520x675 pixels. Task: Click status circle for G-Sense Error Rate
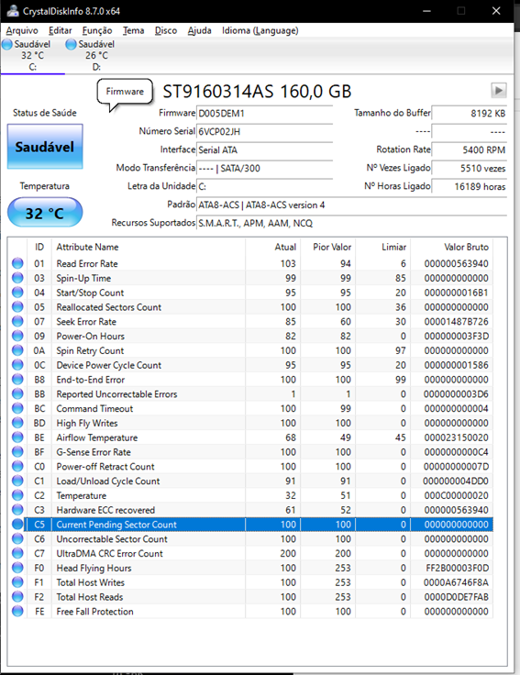[17, 451]
